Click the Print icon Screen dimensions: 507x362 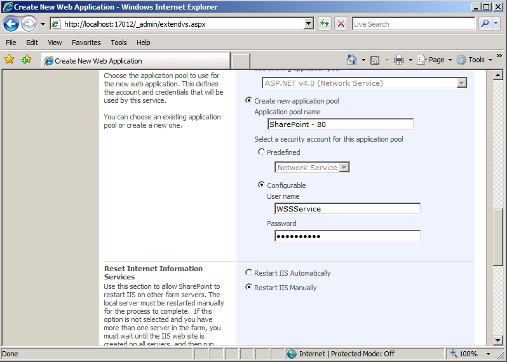pos(399,60)
